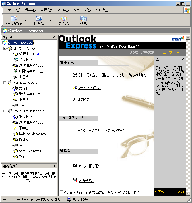The image size is (192, 203).
Task: Open the 表示(V) menu
Action: coord(46,10)
